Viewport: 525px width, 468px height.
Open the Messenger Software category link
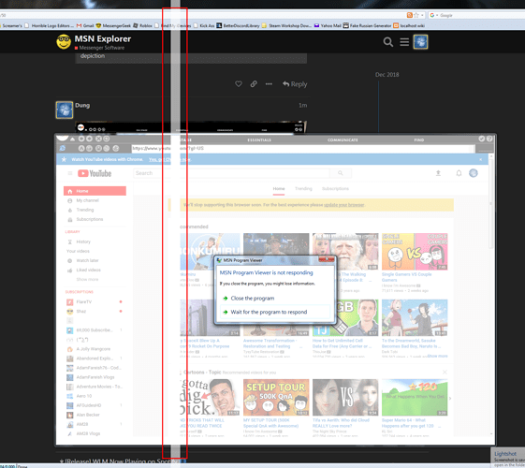click(x=101, y=48)
